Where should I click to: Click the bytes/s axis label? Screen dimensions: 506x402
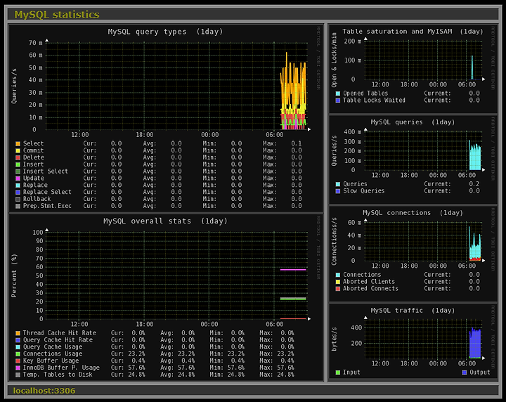tap(334, 339)
